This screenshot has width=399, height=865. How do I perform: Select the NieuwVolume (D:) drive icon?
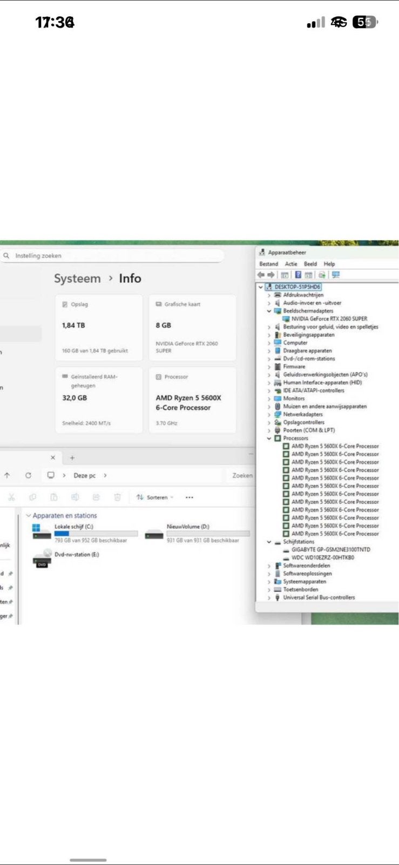tap(154, 534)
